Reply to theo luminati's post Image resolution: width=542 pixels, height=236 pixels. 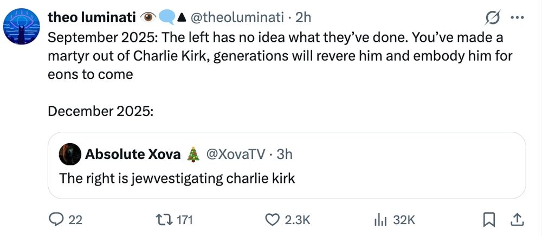57,220
